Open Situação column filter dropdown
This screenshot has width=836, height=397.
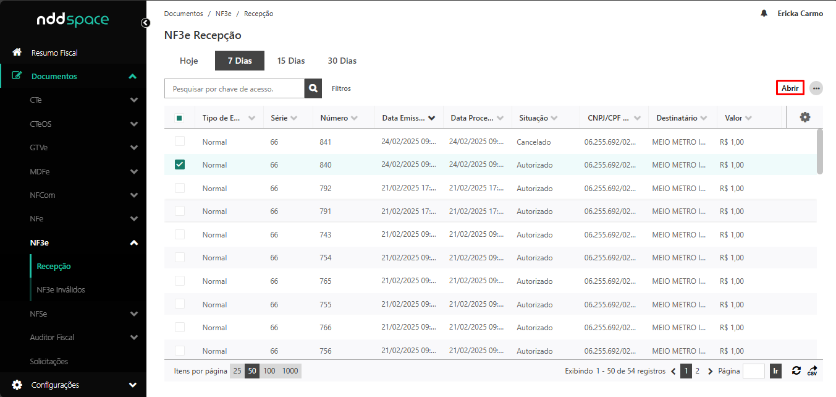(554, 118)
